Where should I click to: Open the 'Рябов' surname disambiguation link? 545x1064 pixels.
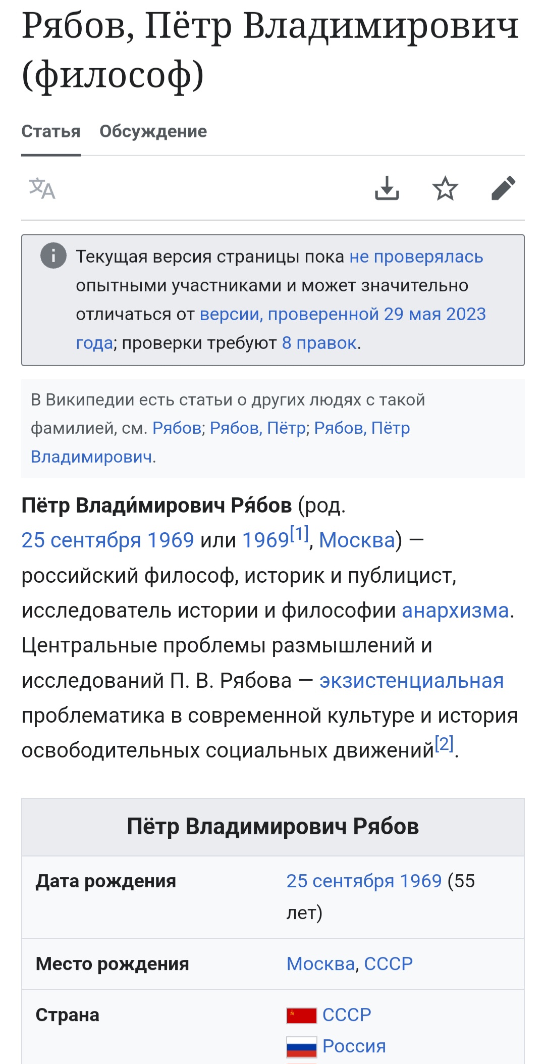(x=177, y=428)
